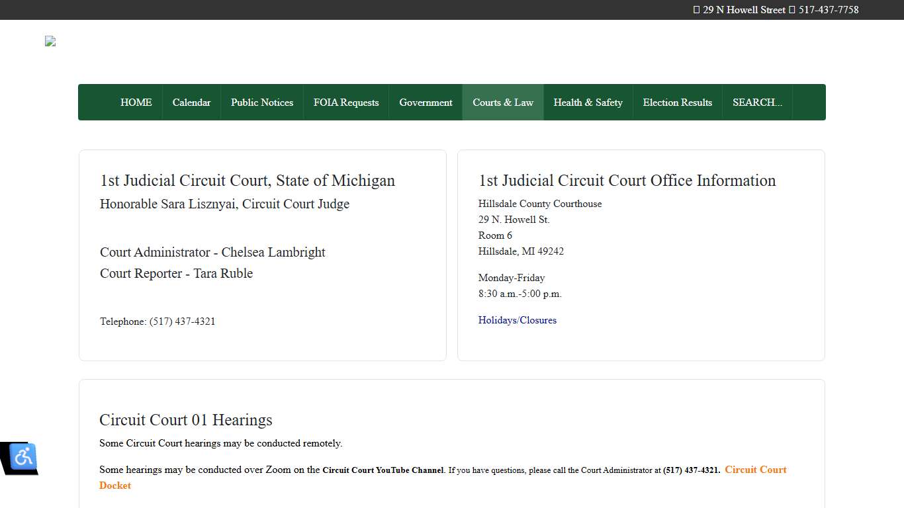Open the Calendar navigation item
This screenshot has height=508, width=904.
point(191,102)
